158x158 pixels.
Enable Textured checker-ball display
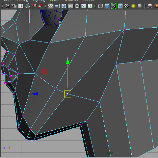127,6
